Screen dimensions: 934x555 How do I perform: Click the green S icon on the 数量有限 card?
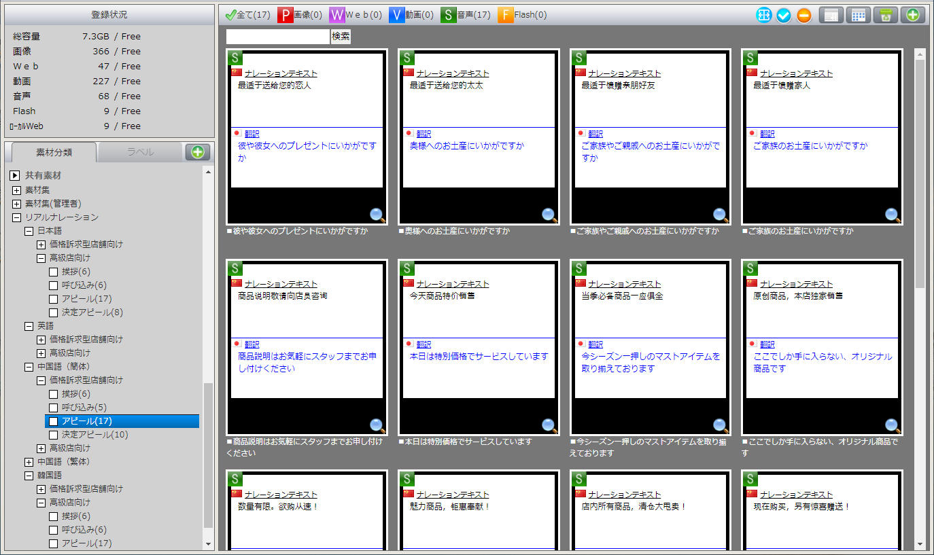tap(235, 480)
